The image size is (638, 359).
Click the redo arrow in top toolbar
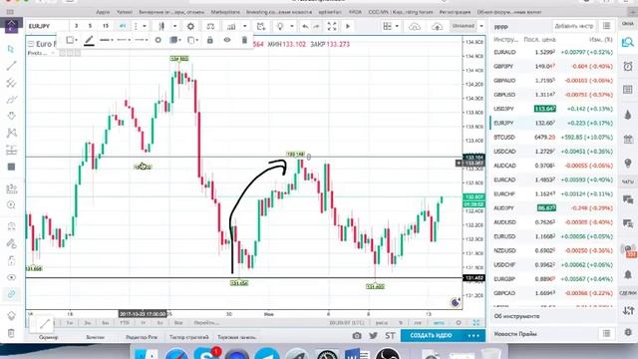point(317,27)
